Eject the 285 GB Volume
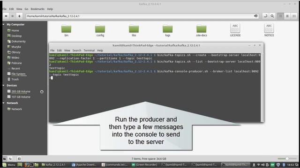This screenshot has height=168, width=300. [42, 92]
